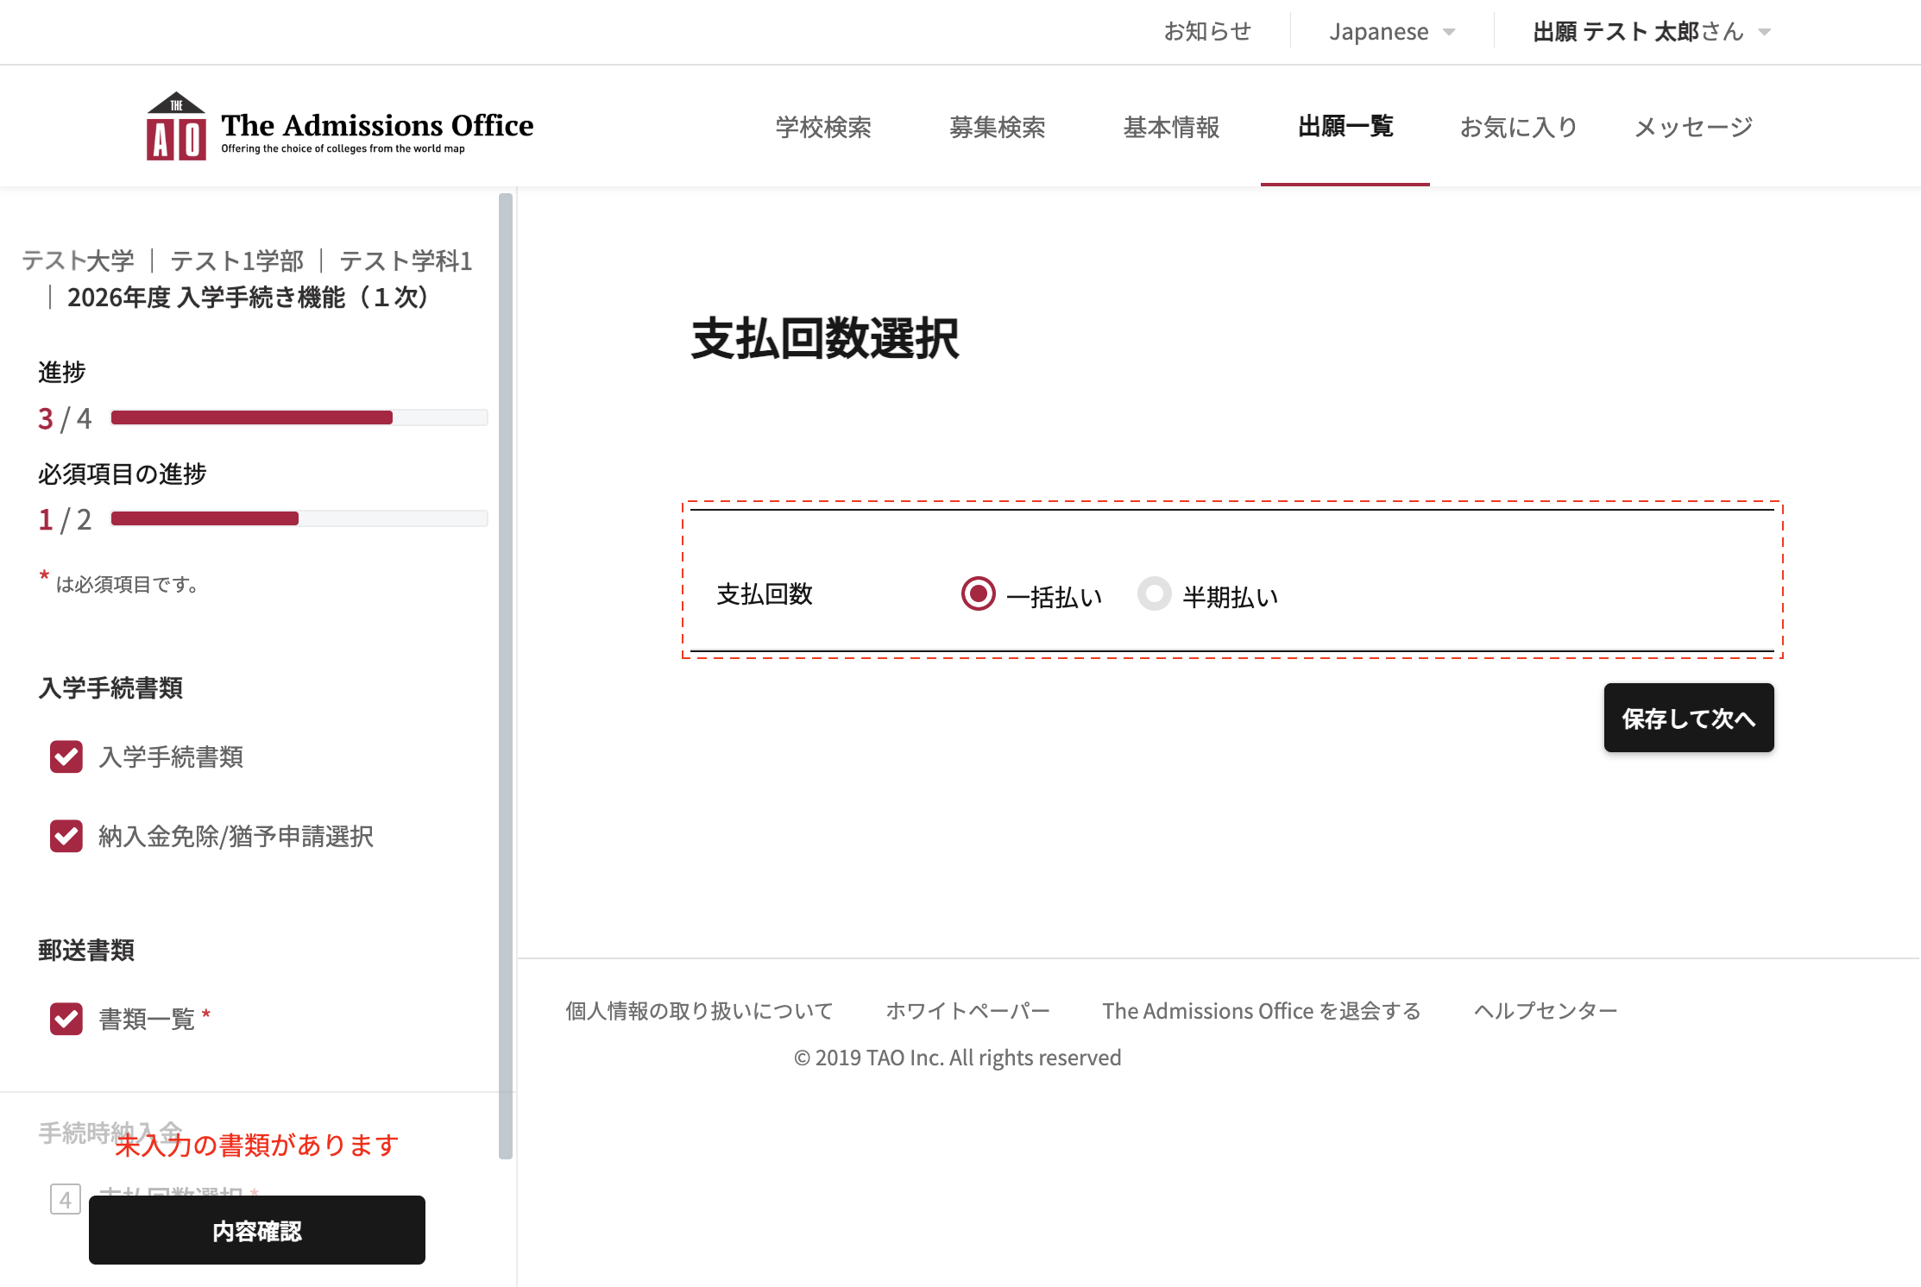Image resolution: width=1921 pixels, height=1287 pixels.
Task: Click the step 4 number icon
Action: 66,1198
